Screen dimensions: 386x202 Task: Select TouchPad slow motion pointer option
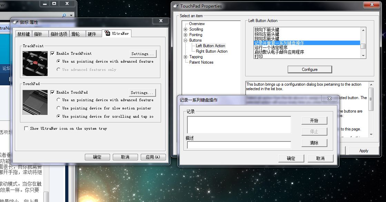59,108
